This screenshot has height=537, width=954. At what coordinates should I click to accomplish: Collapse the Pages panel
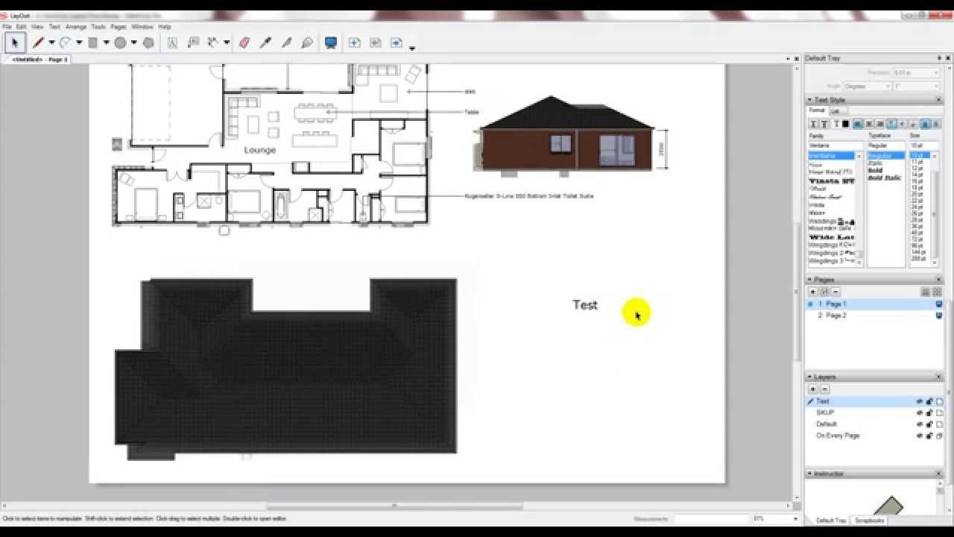coord(809,280)
